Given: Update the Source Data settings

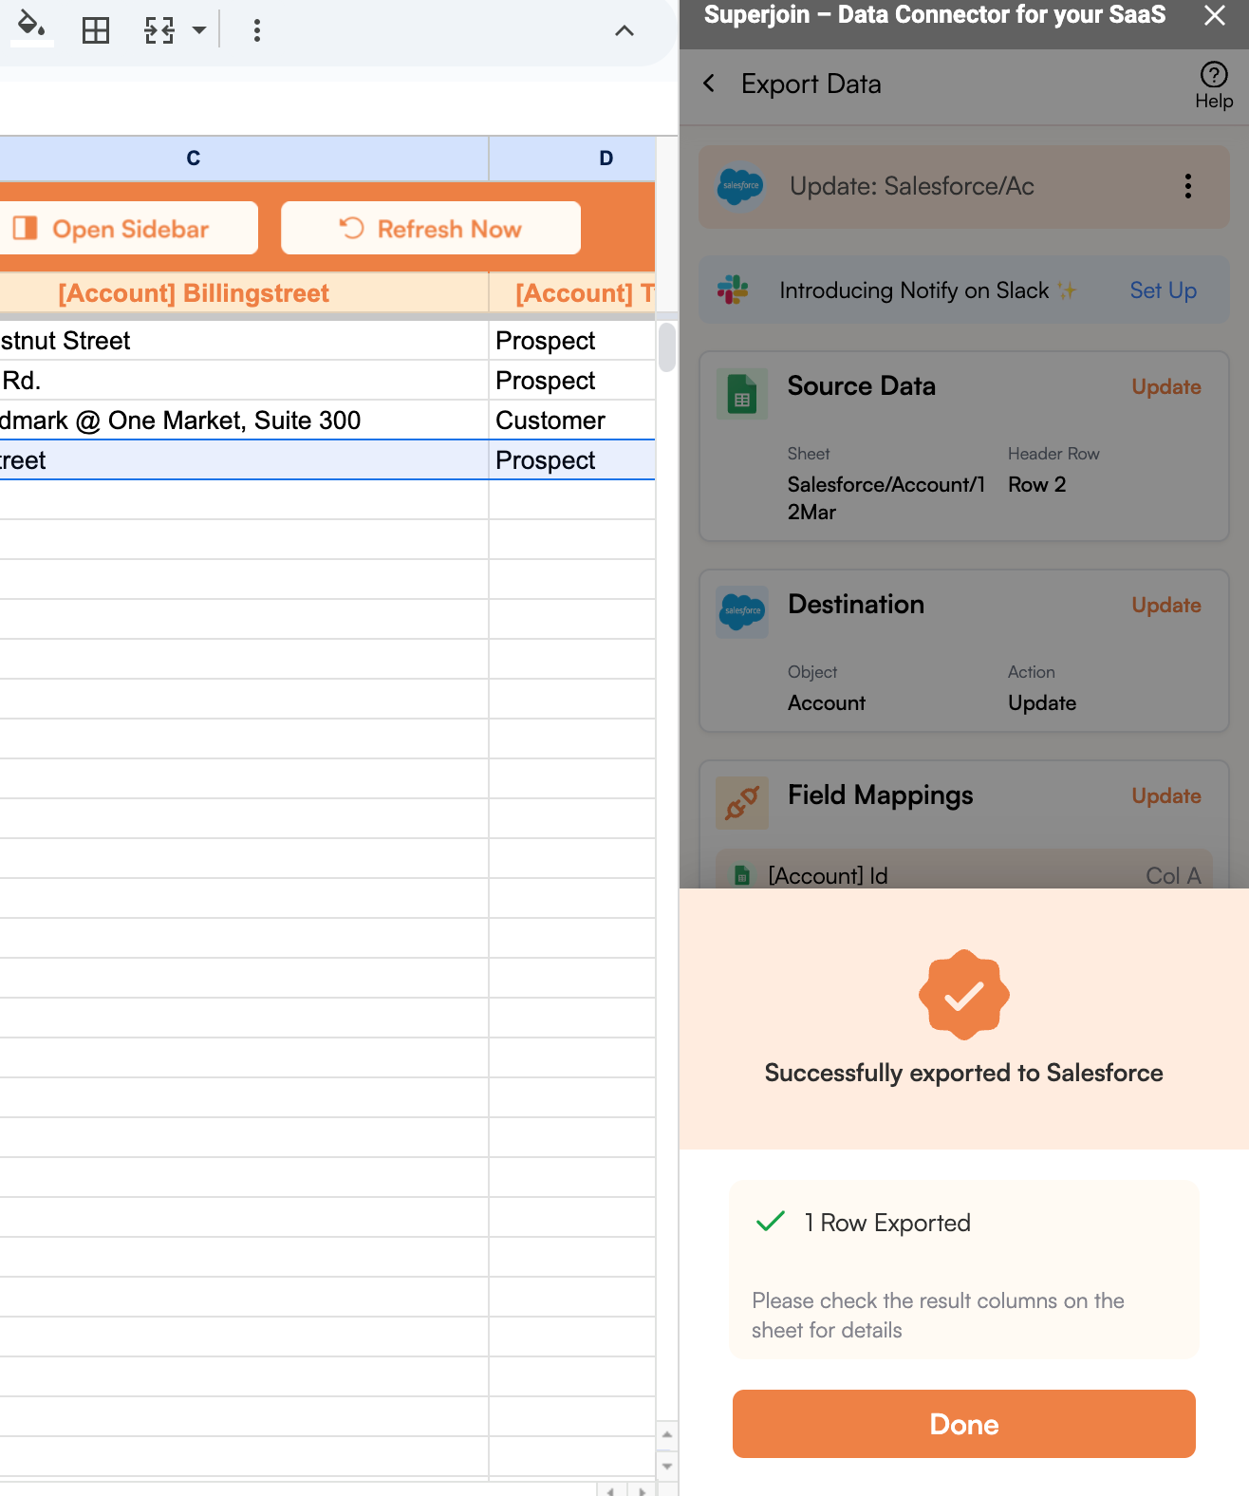Looking at the screenshot, I should [x=1165, y=386].
